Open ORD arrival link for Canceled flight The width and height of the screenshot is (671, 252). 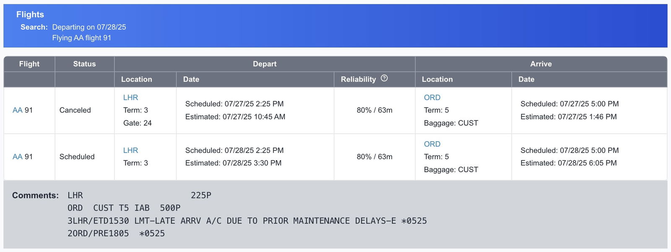432,97
